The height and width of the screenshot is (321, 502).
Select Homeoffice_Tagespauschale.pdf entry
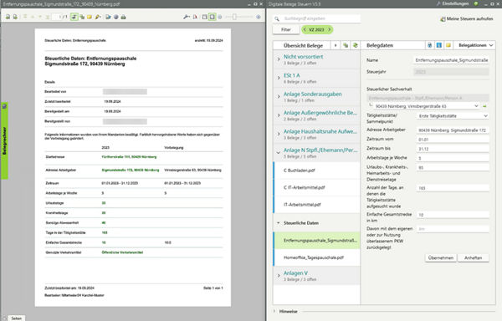tap(316, 257)
